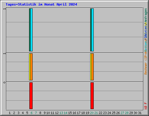Click the dark green Anfragen bar for day 20
The width and height of the screenshot is (149, 116).
tap(91, 30)
